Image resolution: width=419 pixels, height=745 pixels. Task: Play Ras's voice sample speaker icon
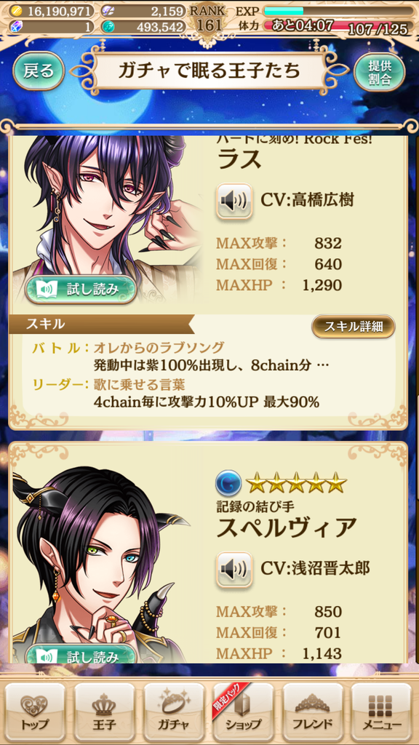[234, 201]
